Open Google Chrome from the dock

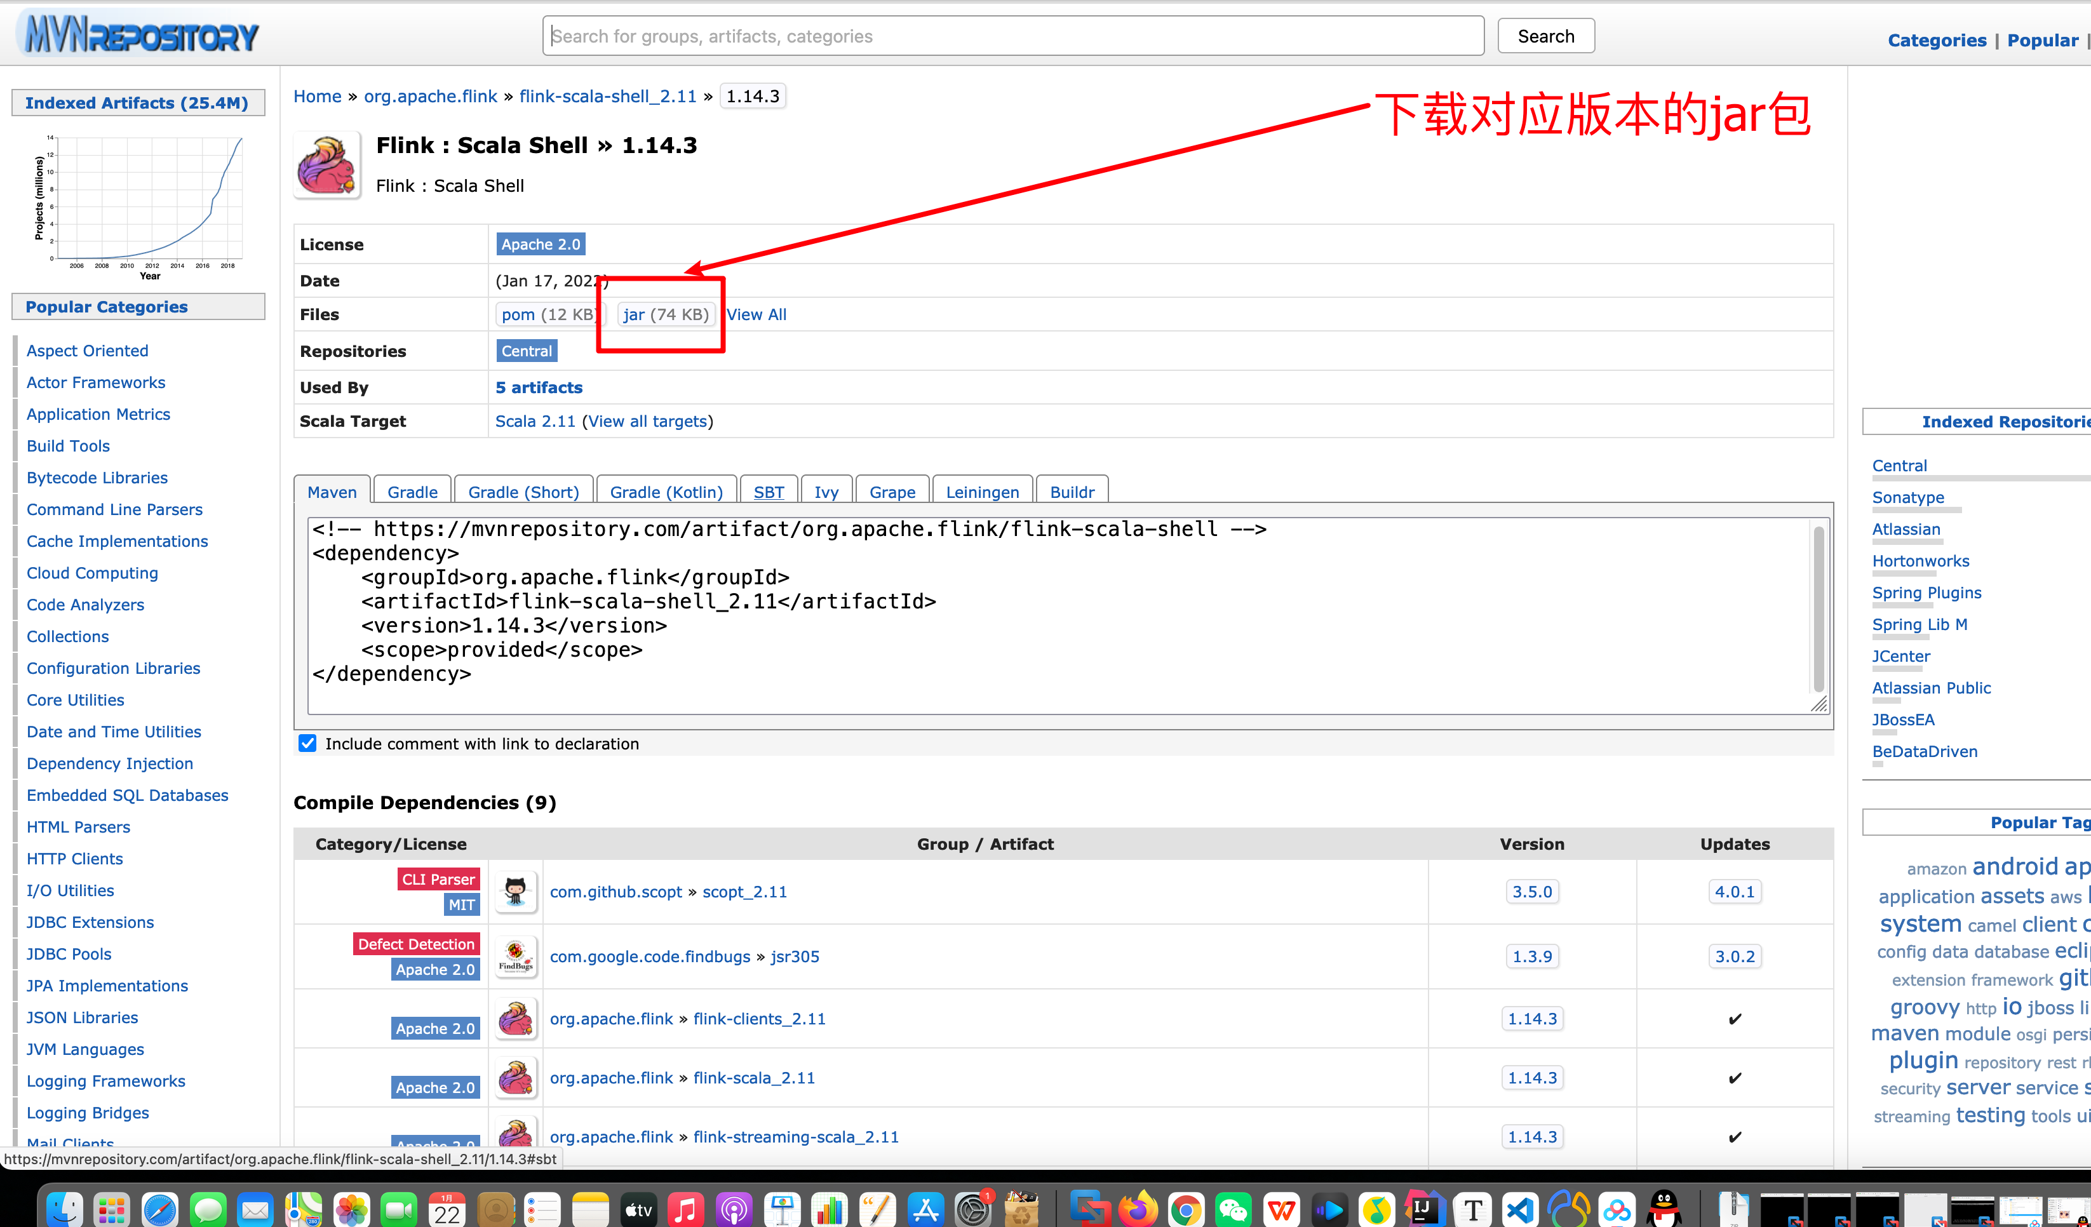pyautogui.click(x=1186, y=1210)
